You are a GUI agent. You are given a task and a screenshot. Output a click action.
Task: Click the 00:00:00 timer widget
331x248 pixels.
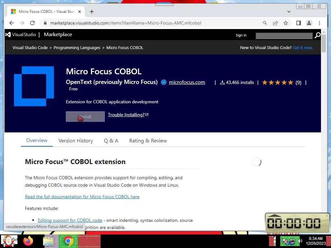point(297,223)
